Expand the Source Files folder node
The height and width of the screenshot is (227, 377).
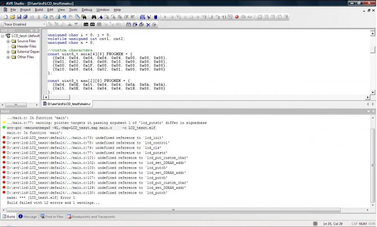8,41
